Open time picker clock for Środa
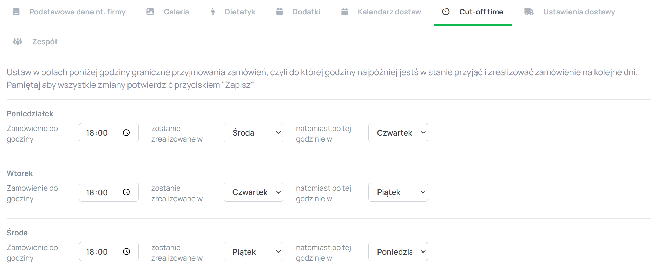 [x=126, y=252]
